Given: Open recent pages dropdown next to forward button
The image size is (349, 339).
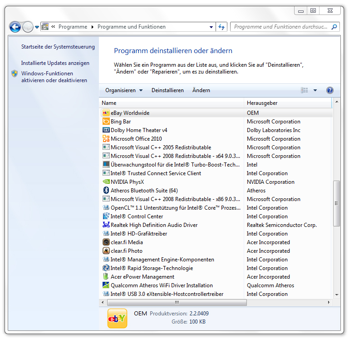Looking at the screenshot, I should coord(37,27).
